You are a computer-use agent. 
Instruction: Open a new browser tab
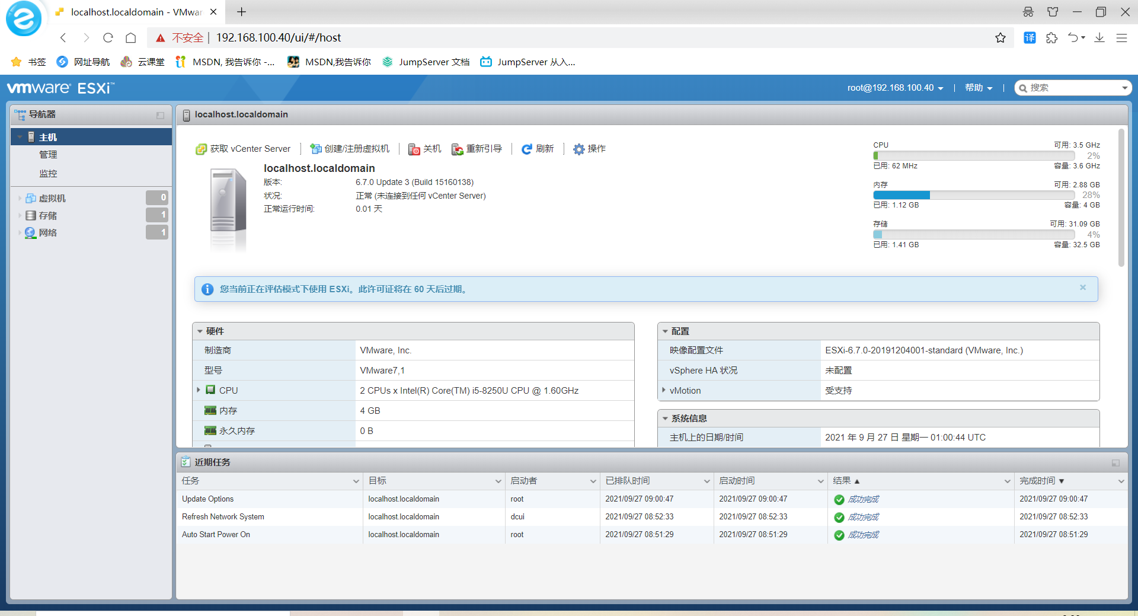pos(242,12)
